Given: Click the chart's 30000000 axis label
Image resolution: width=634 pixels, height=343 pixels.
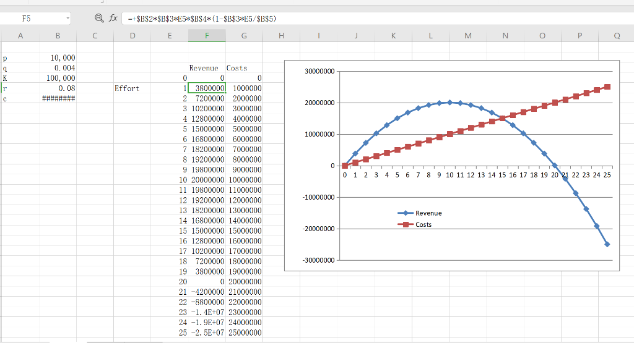Looking at the screenshot, I should coord(319,71).
